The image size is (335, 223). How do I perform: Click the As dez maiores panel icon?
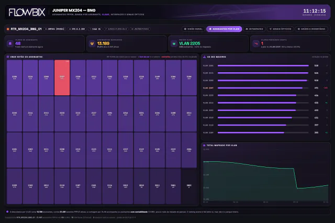coord(205,57)
